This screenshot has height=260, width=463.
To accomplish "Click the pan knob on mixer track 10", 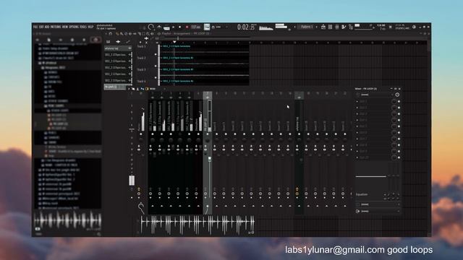I will (x=234, y=140).
